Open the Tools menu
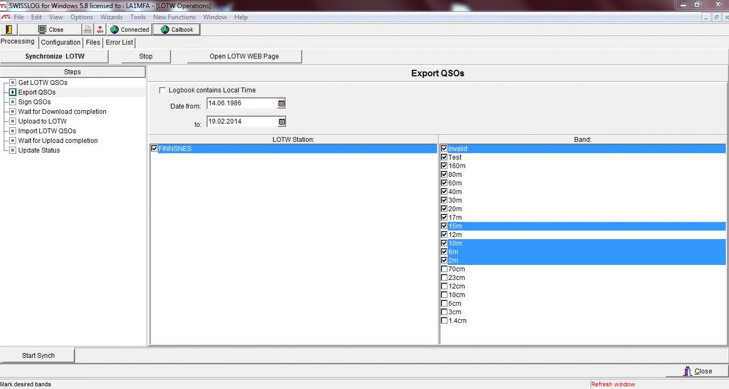This screenshot has height=389, width=729. [x=138, y=17]
